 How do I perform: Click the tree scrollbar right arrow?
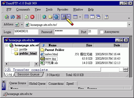click(x=36, y=64)
